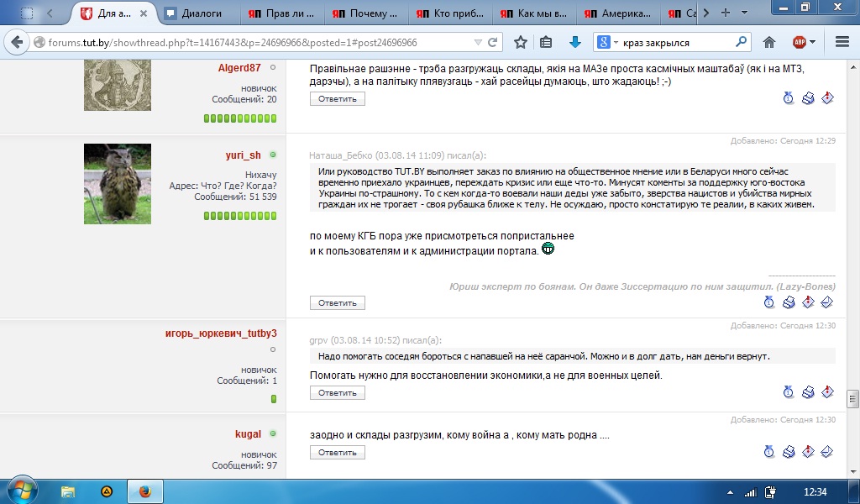
Task: Switch to the Как мы в... tab
Action: [535, 13]
